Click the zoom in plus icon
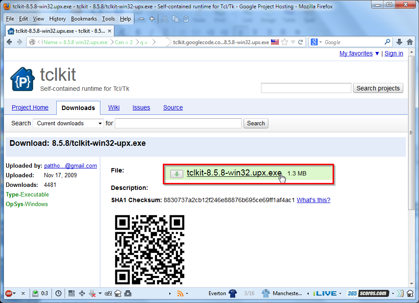The image size is (419, 303). 151,19
